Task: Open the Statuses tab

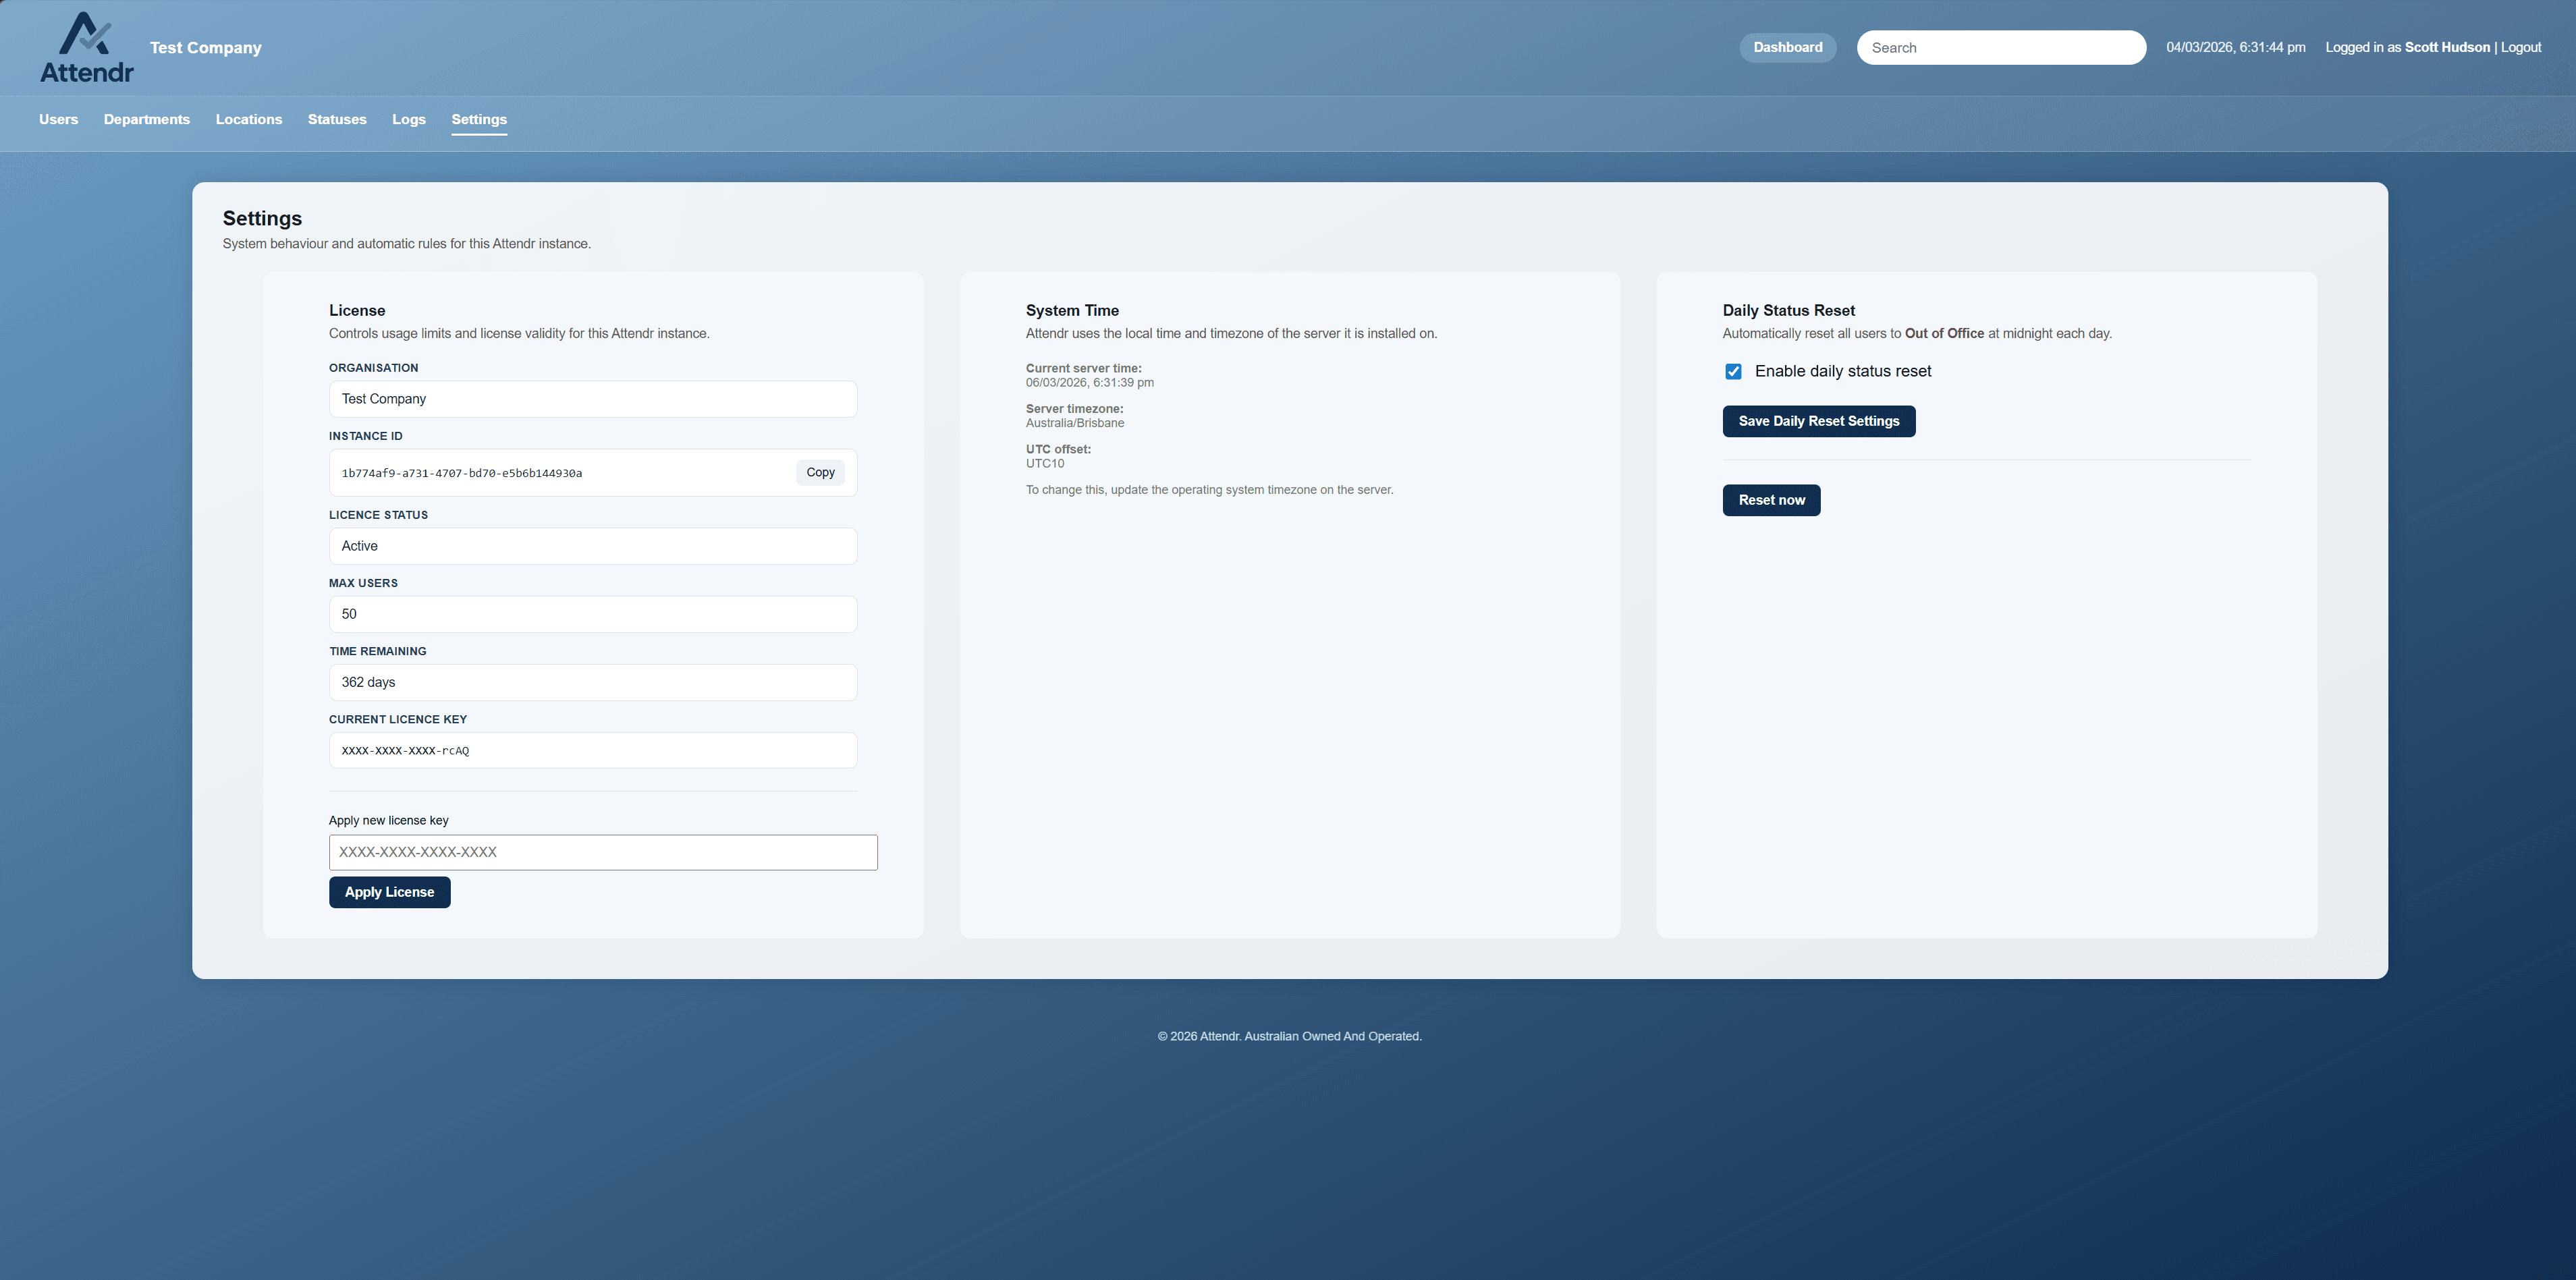Action: click(336, 119)
